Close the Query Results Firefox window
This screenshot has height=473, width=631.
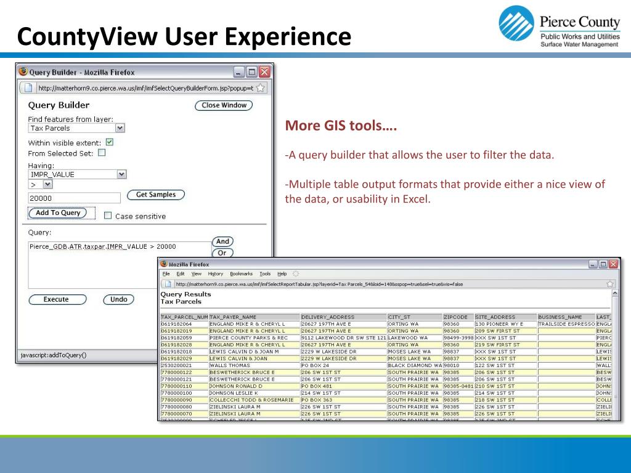click(613, 264)
